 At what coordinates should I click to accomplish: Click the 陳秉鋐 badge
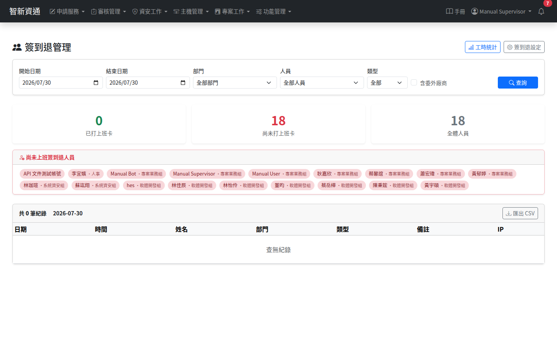pyautogui.click(x=393, y=186)
